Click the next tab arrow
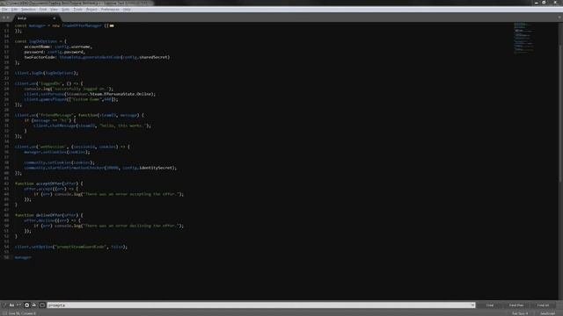The width and height of the screenshot is (563, 316). coord(8,18)
